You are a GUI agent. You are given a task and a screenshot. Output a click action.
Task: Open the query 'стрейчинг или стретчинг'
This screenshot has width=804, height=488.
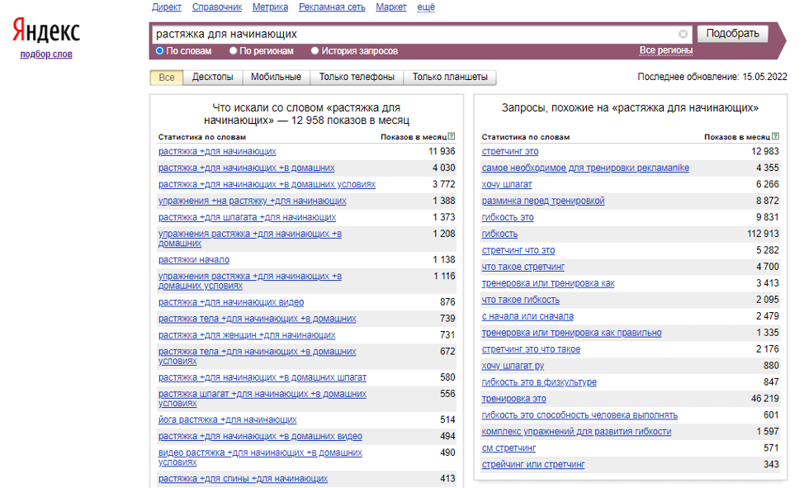click(x=533, y=464)
